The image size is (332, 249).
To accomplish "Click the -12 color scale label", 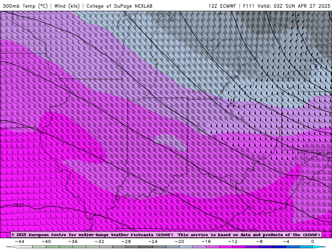I will coord(233,242).
